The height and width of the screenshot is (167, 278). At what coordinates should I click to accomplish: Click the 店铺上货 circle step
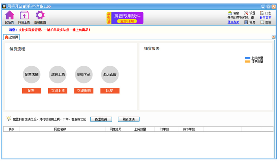point(58,74)
